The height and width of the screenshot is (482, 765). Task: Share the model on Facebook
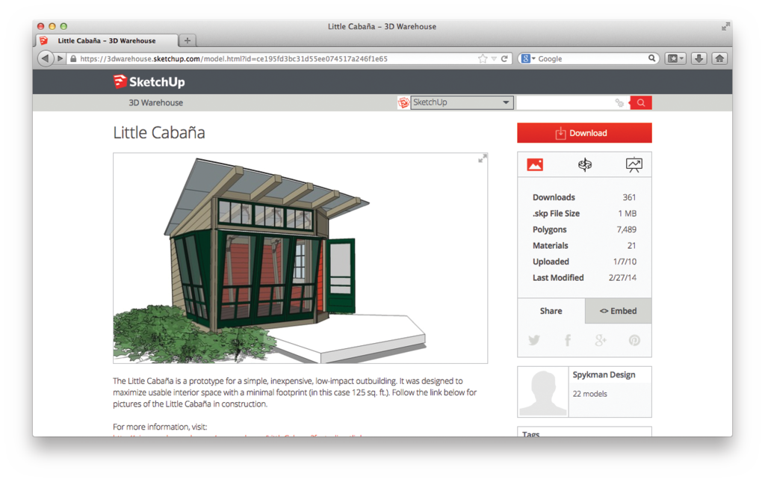(568, 340)
